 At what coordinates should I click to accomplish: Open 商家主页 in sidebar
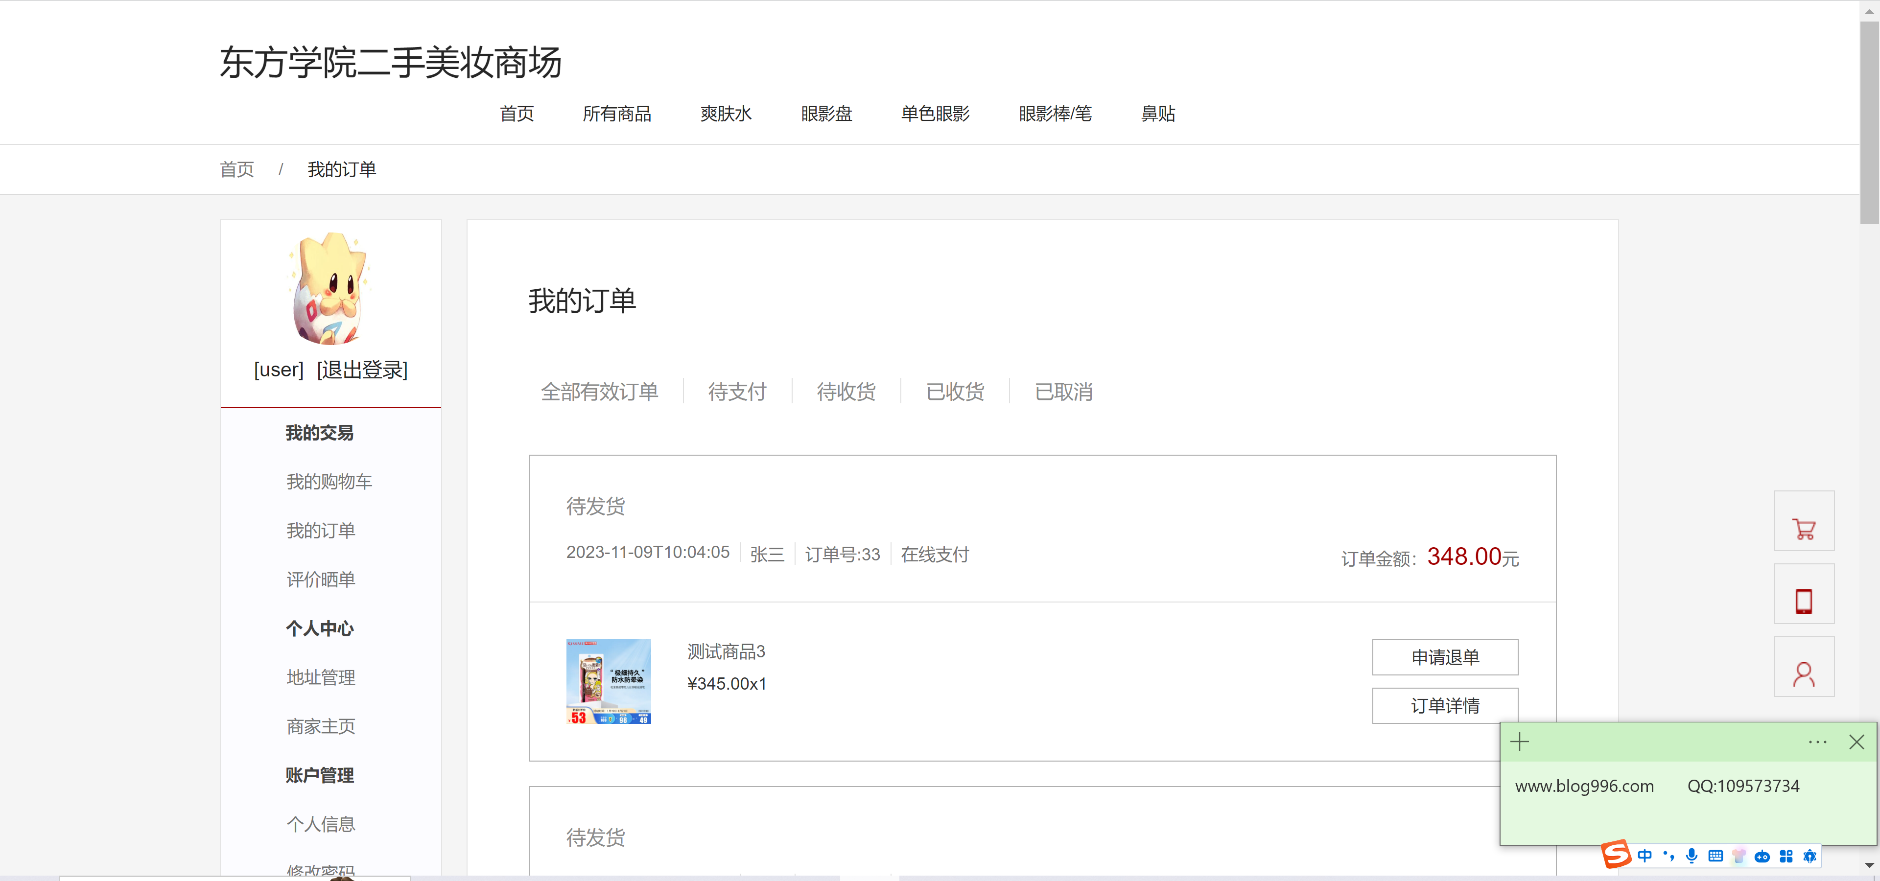point(320,726)
